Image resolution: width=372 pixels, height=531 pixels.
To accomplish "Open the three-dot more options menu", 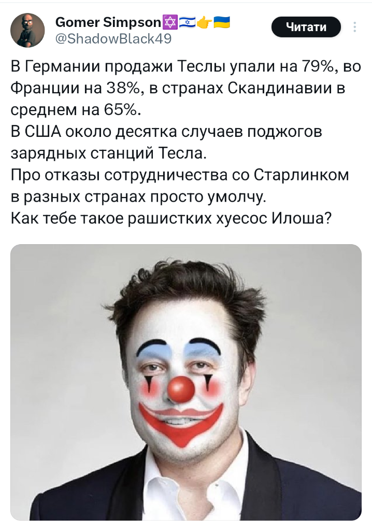I will 354,27.
